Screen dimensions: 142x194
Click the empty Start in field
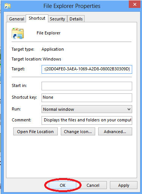pos(87,86)
